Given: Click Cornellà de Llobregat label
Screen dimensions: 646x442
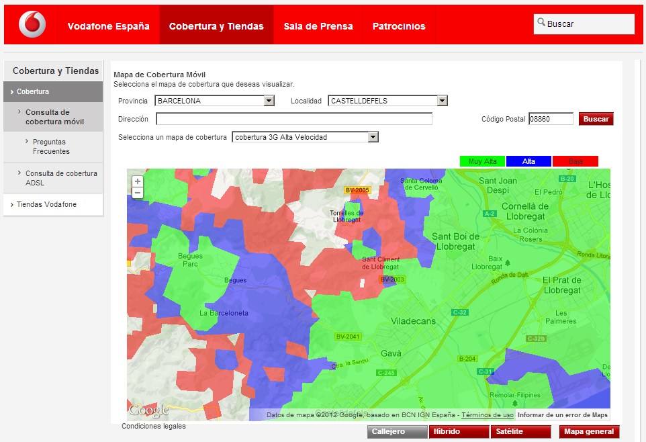Looking at the screenshot, I should pyautogui.click(x=525, y=212).
